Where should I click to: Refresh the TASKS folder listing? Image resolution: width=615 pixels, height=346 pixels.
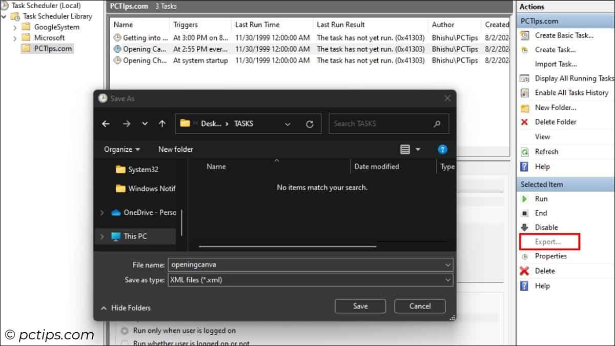[310, 124]
